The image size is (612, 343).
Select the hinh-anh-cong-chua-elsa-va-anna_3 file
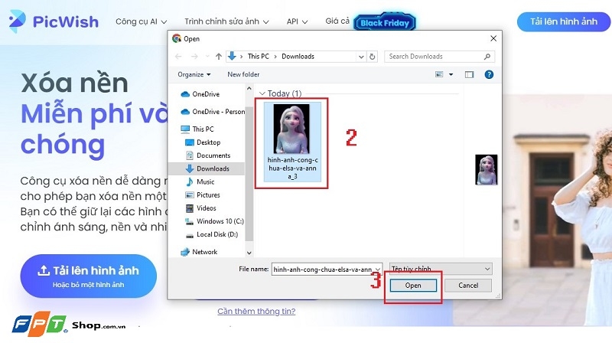292,142
